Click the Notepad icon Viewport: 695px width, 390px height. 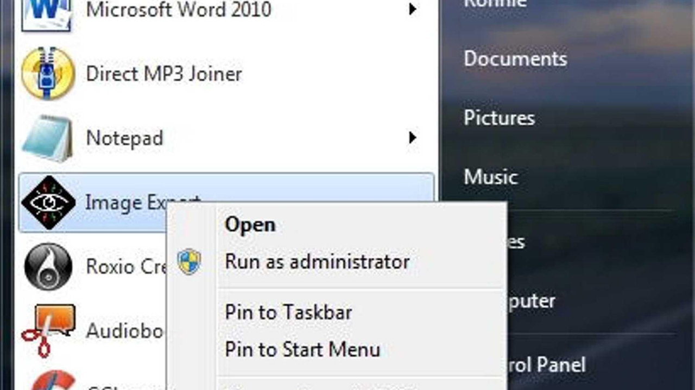(47, 138)
